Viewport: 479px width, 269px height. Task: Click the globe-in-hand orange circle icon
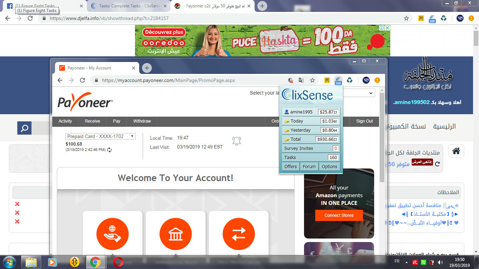click(113, 234)
